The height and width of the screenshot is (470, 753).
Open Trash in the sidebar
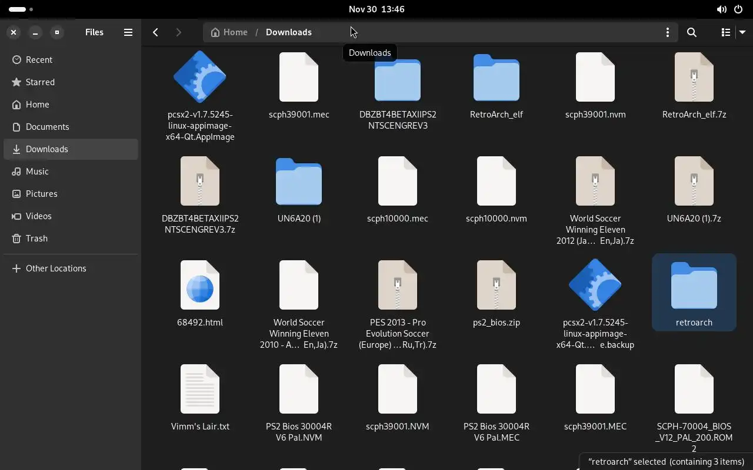tap(71, 239)
